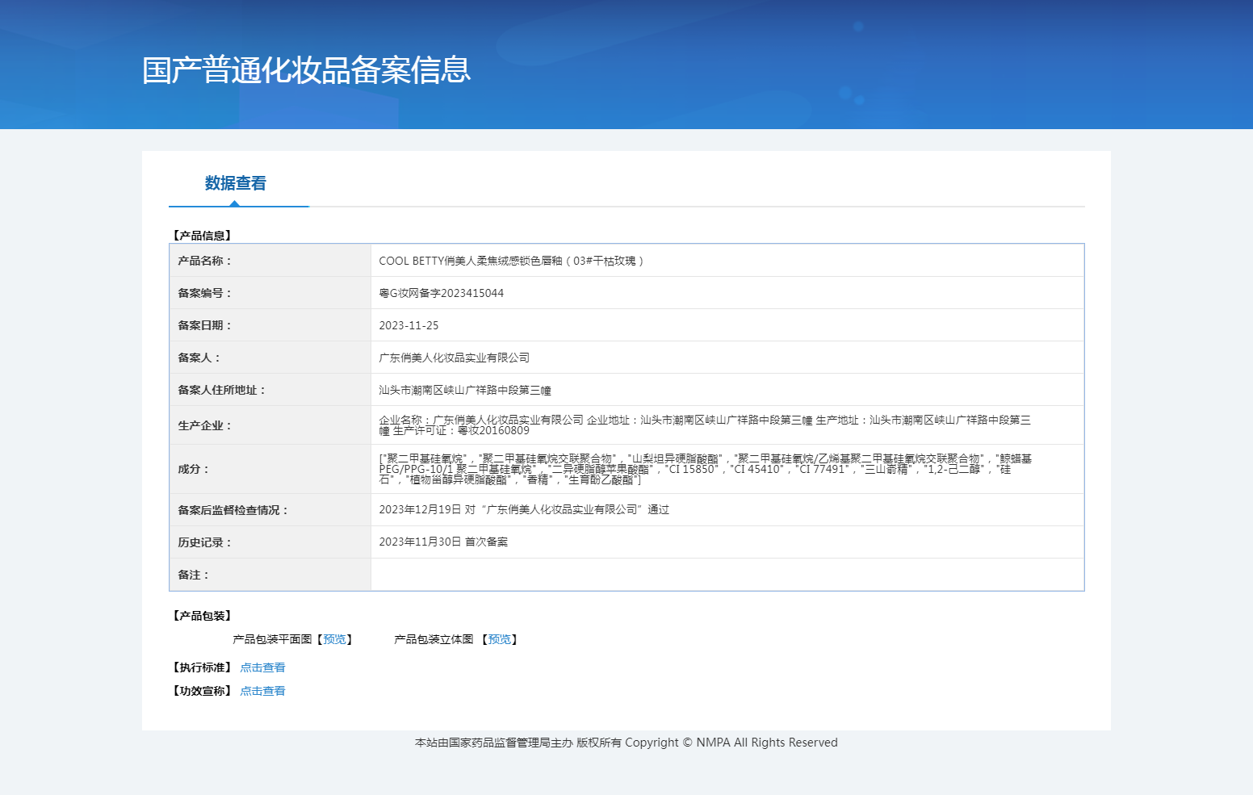The image size is (1253, 795).
Task: Click 点击查看 next to 执行标准
Action: (x=262, y=667)
